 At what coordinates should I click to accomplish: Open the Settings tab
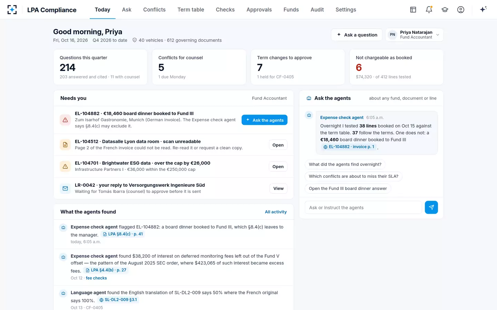[x=346, y=10]
